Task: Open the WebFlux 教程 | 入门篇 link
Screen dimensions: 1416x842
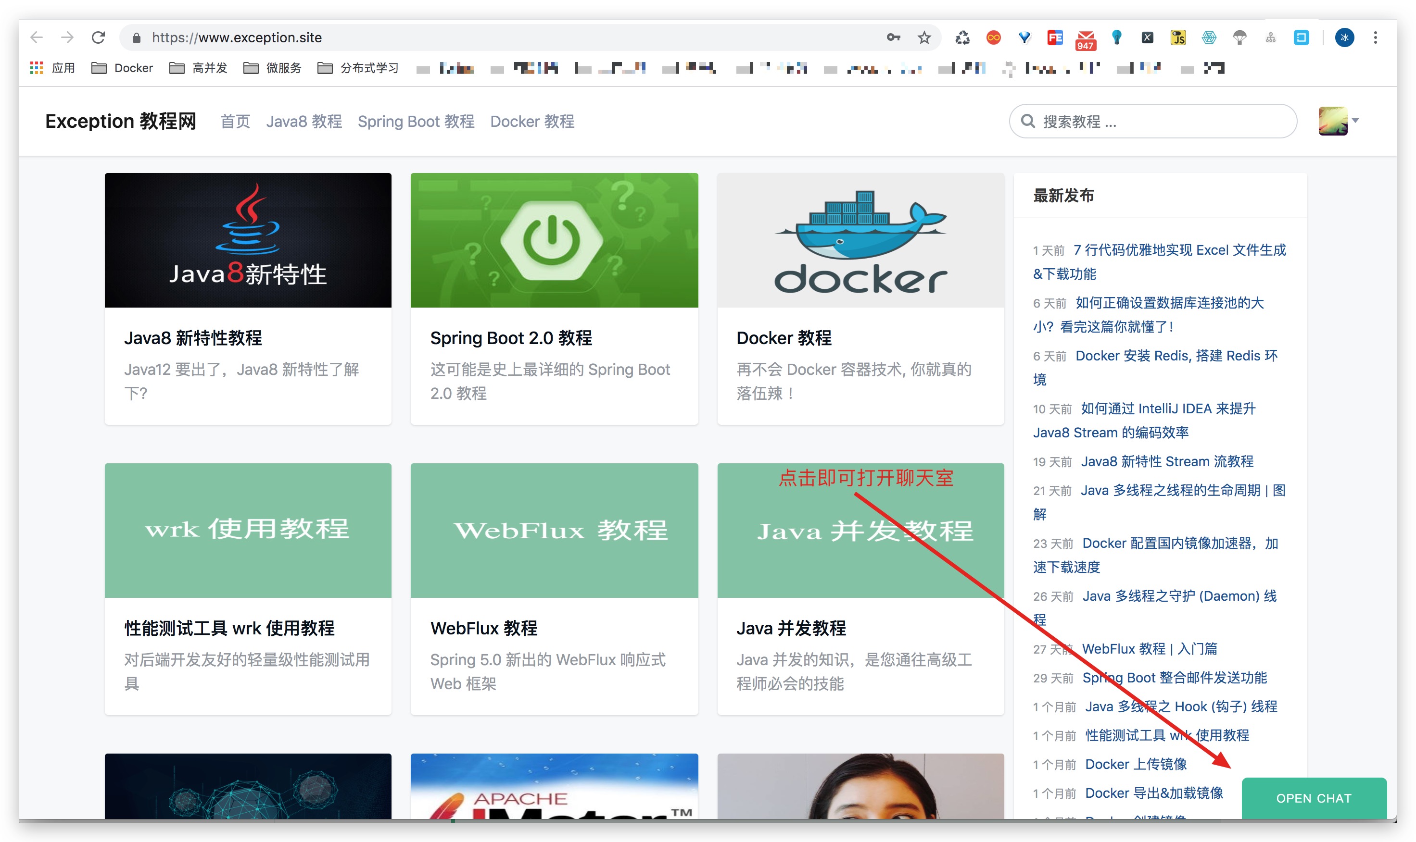Action: coord(1149,648)
